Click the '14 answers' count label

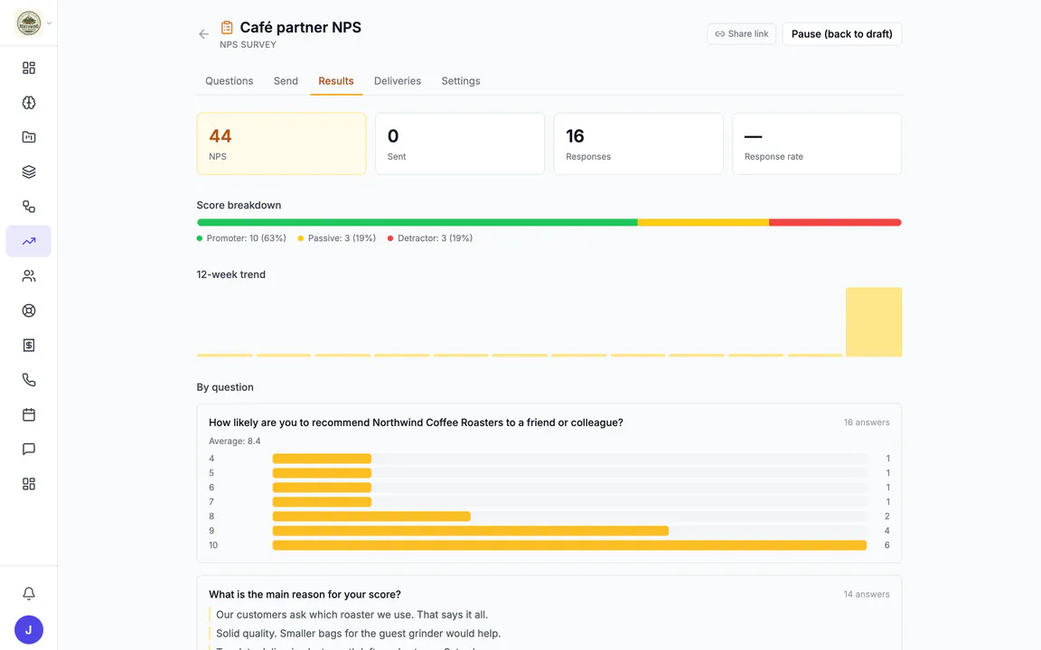click(x=867, y=594)
